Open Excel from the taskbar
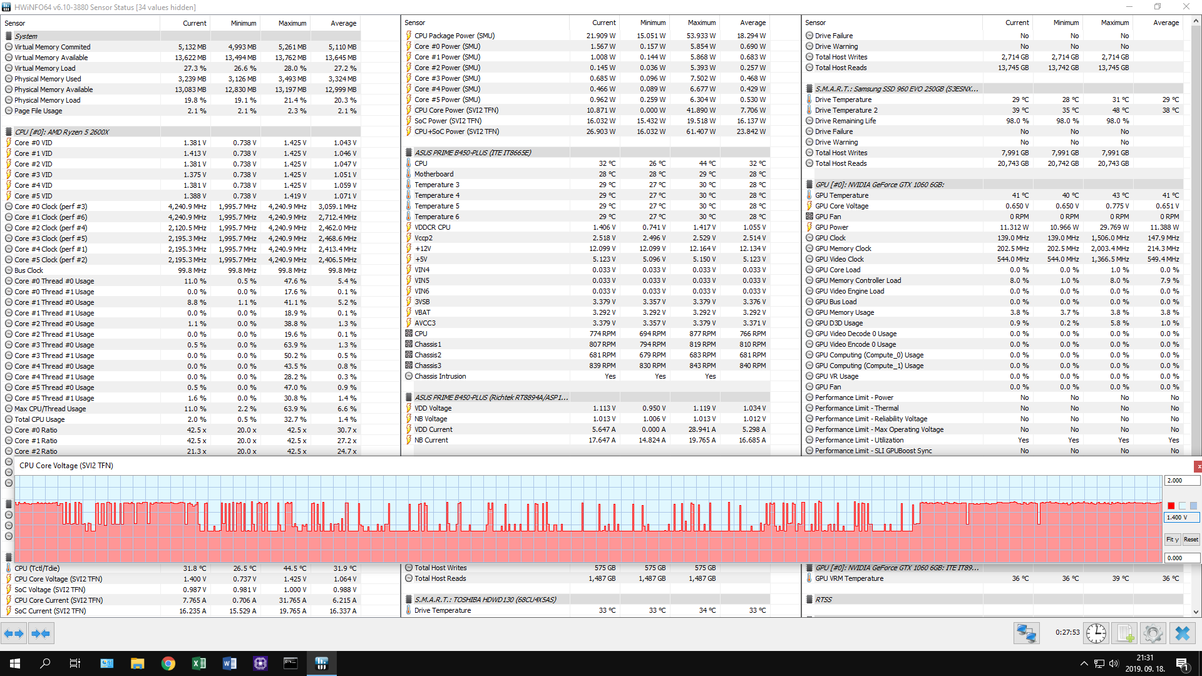The height and width of the screenshot is (676, 1202). [x=198, y=663]
